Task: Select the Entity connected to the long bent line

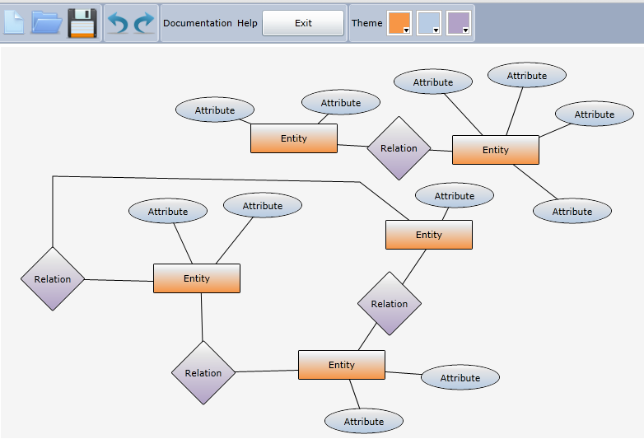Action: pos(429,235)
